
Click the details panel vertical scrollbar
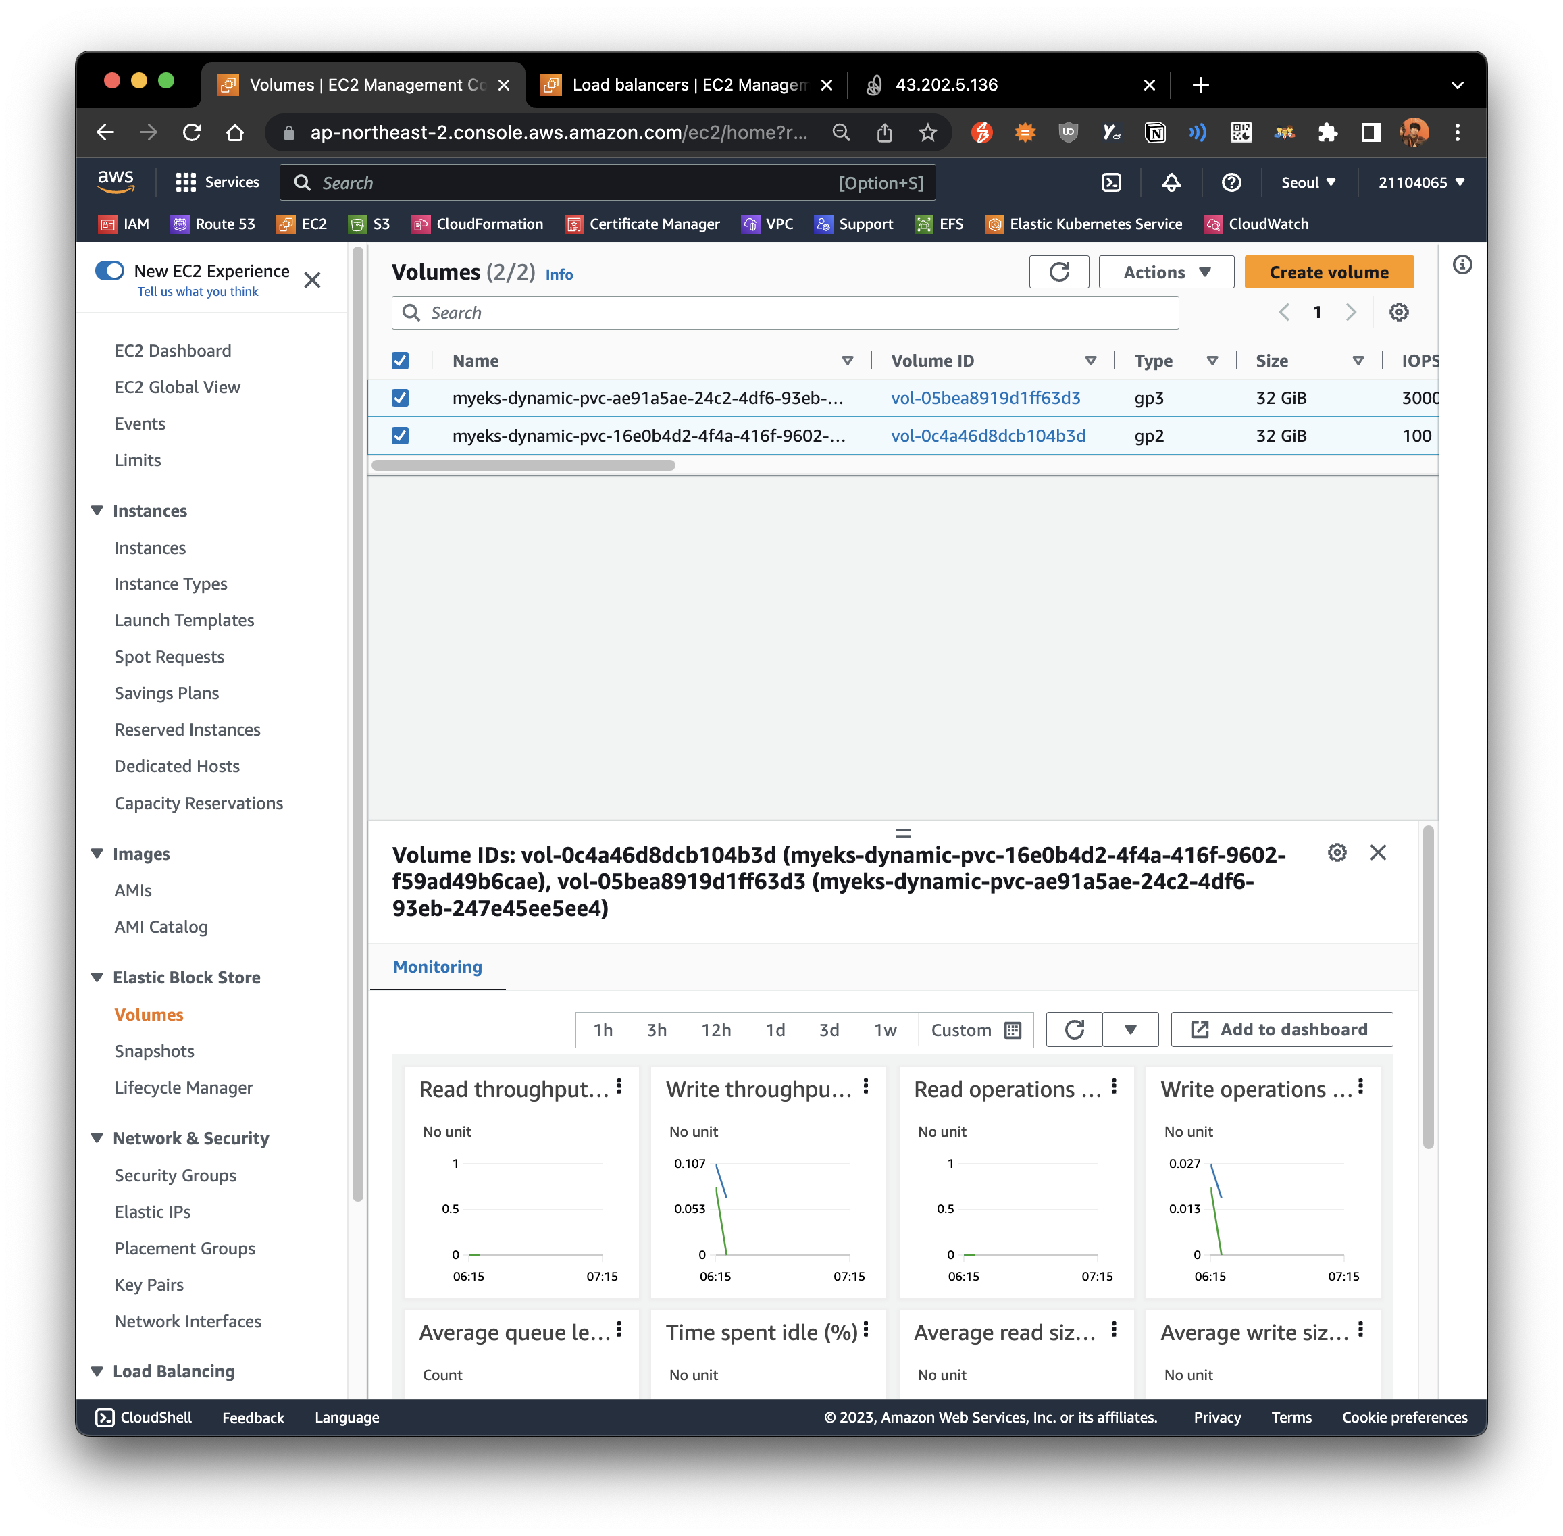pos(1427,985)
